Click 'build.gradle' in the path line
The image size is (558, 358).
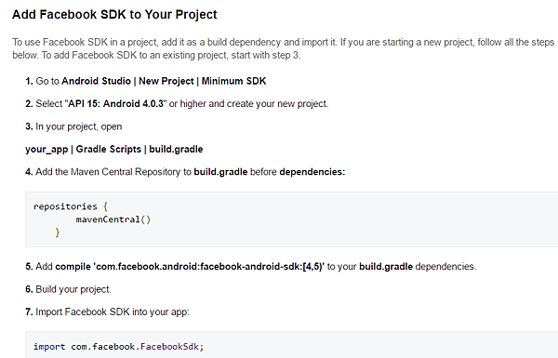(x=176, y=150)
